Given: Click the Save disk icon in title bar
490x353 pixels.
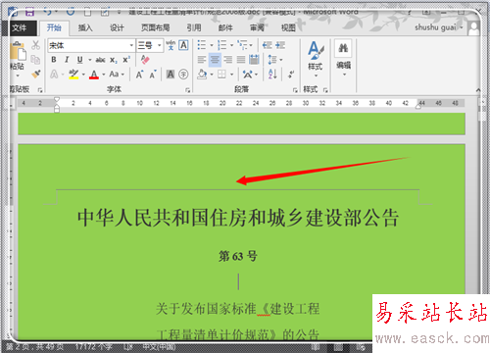Looking at the screenshot, I should pyautogui.click(x=29, y=12).
